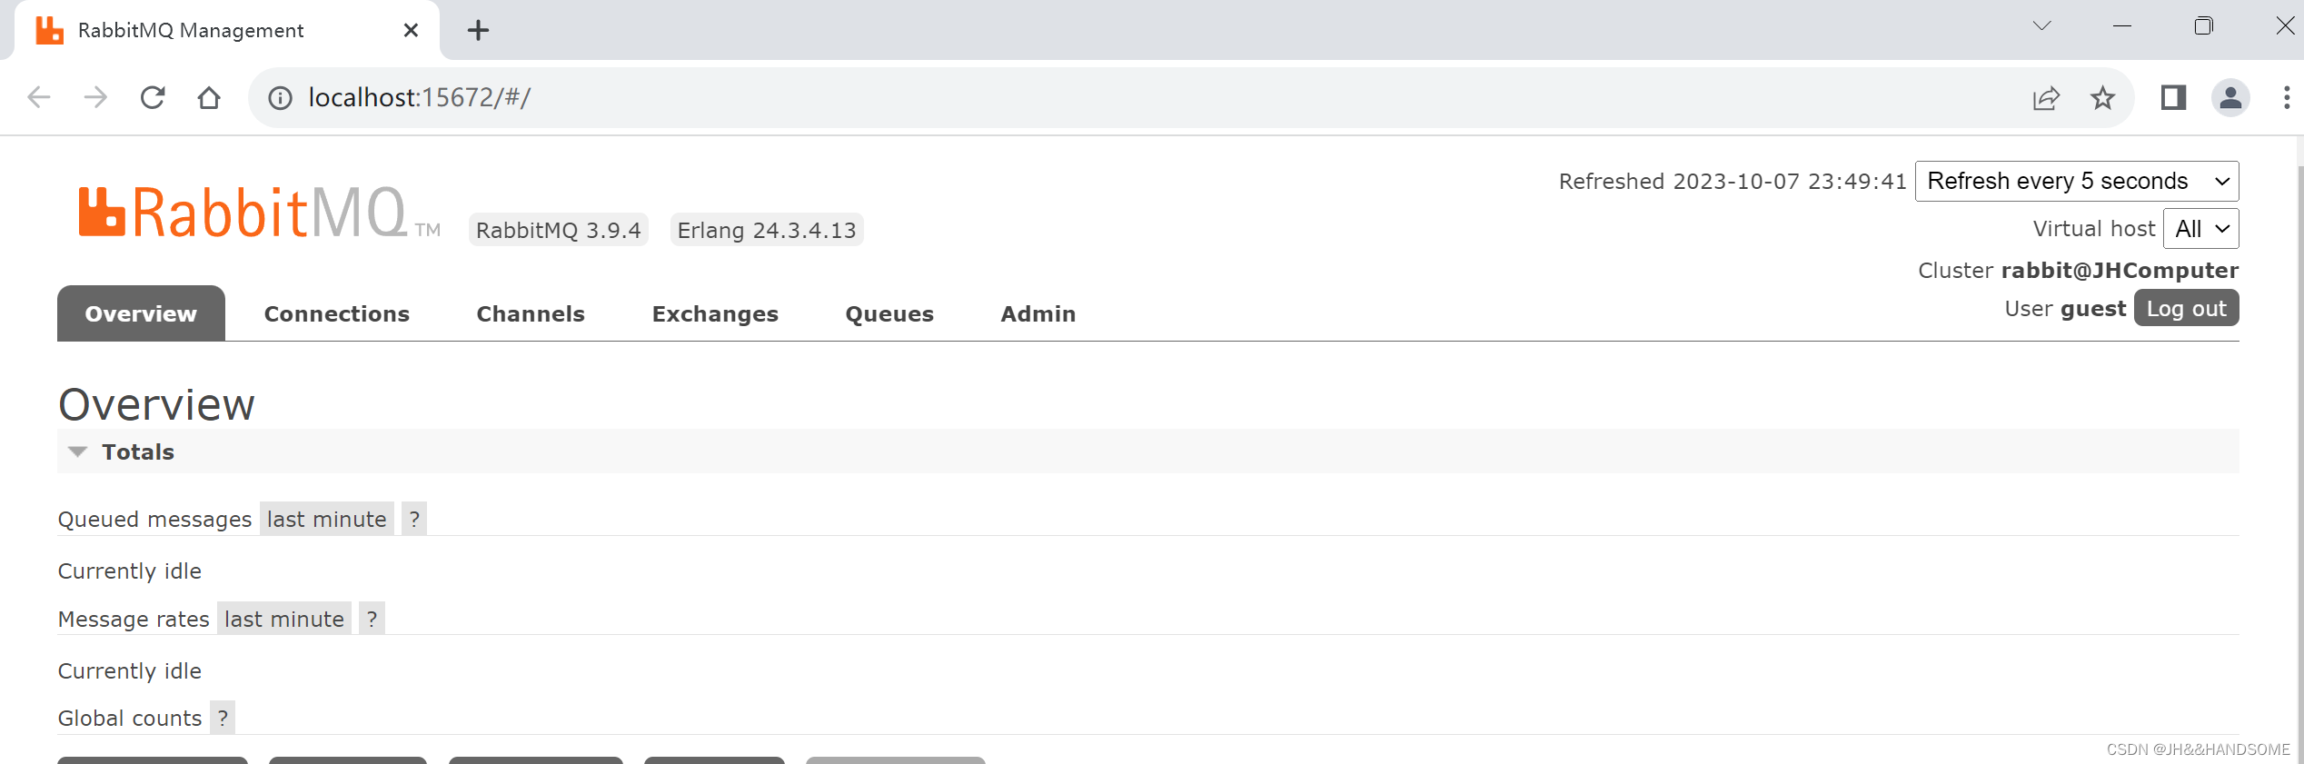Open the tab search chevron
The width and height of the screenshot is (2304, 764).
pos(2041,26)
